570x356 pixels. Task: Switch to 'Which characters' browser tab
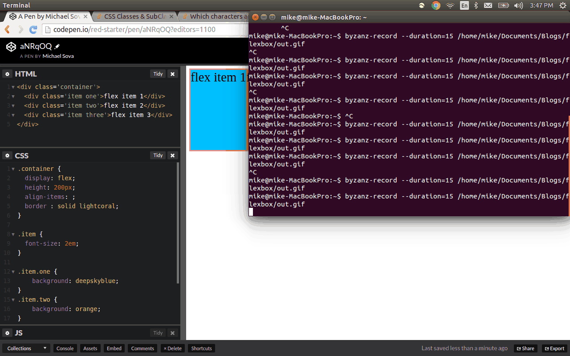216,16
